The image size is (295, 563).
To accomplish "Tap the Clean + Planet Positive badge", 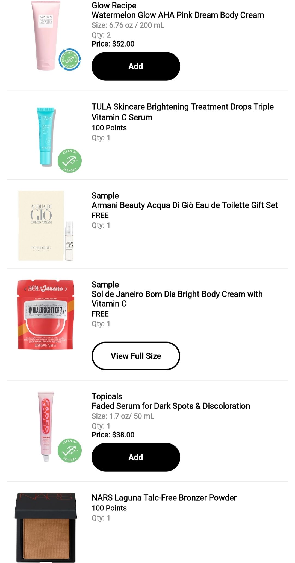I will [x=70, y=59].
